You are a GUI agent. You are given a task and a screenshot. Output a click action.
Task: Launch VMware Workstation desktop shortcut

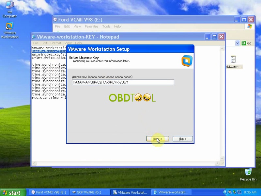(x=10, y=30)
